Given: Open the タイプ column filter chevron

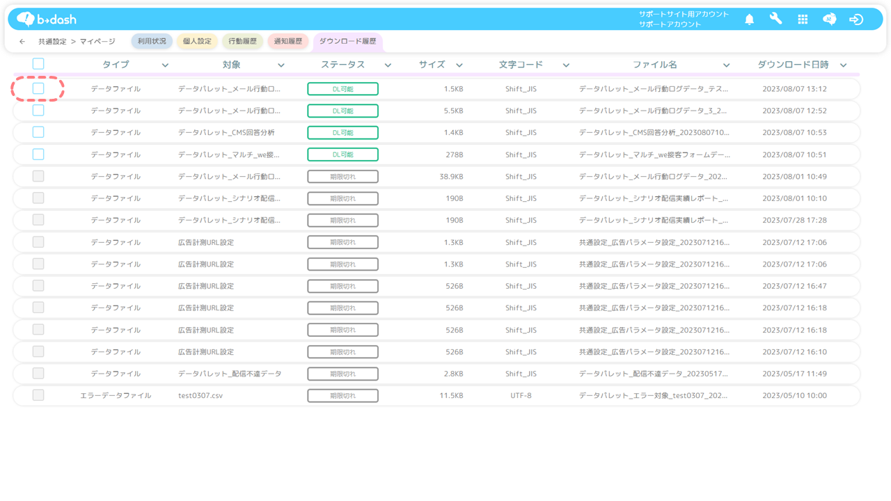Looking at the screenshot, I should coord(165,65).
